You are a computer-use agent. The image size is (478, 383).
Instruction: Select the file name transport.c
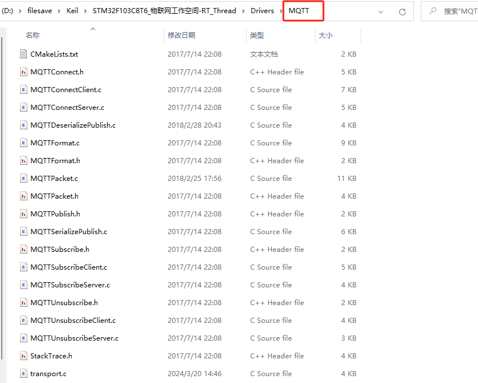click(48, 373)
